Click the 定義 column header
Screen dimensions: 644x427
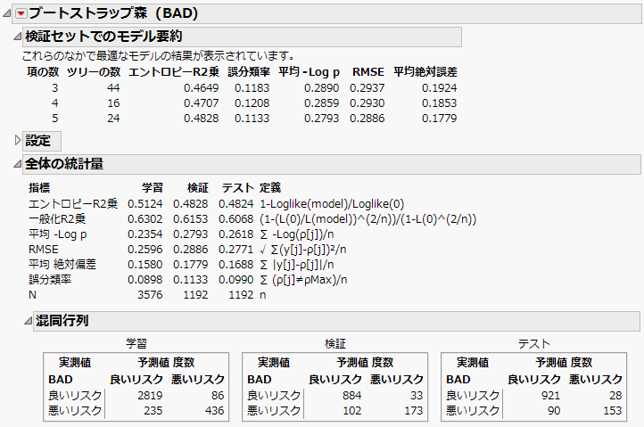(x=269, y=188)
